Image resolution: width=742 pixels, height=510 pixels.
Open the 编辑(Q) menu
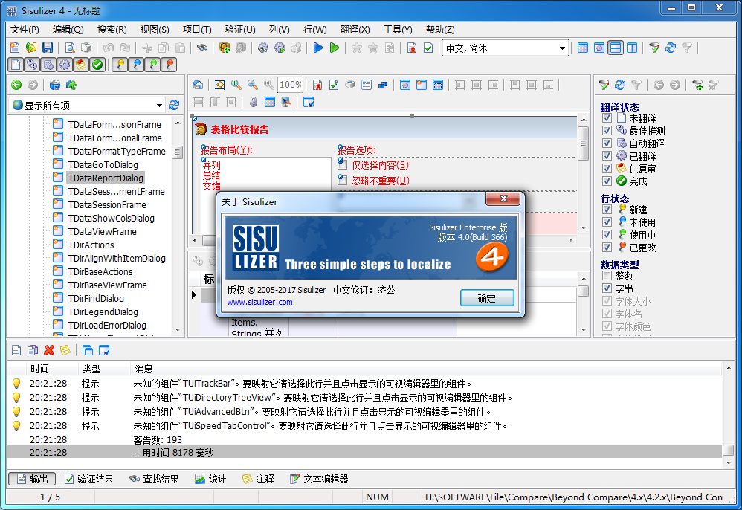pyautogui.click(x=68, y=29)
